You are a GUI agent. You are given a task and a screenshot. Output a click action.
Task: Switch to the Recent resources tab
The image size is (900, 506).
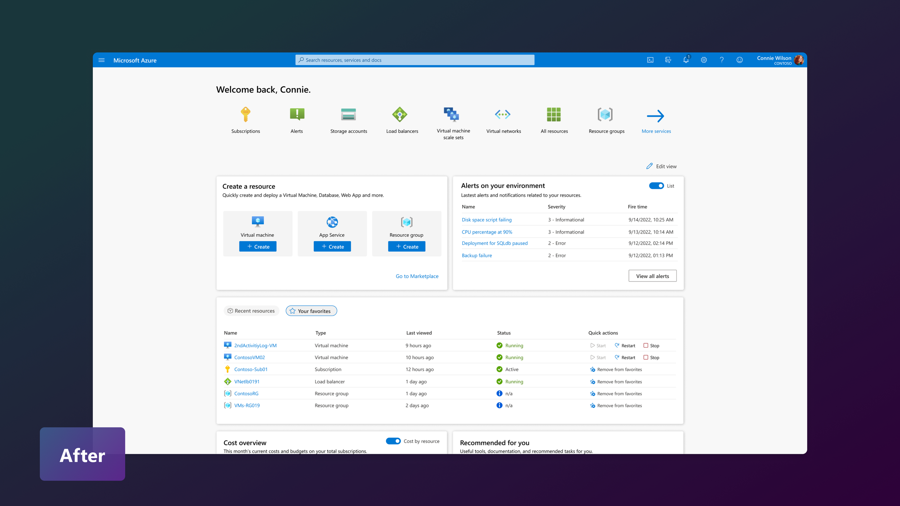pyautogui.click(x=251, y=311)
